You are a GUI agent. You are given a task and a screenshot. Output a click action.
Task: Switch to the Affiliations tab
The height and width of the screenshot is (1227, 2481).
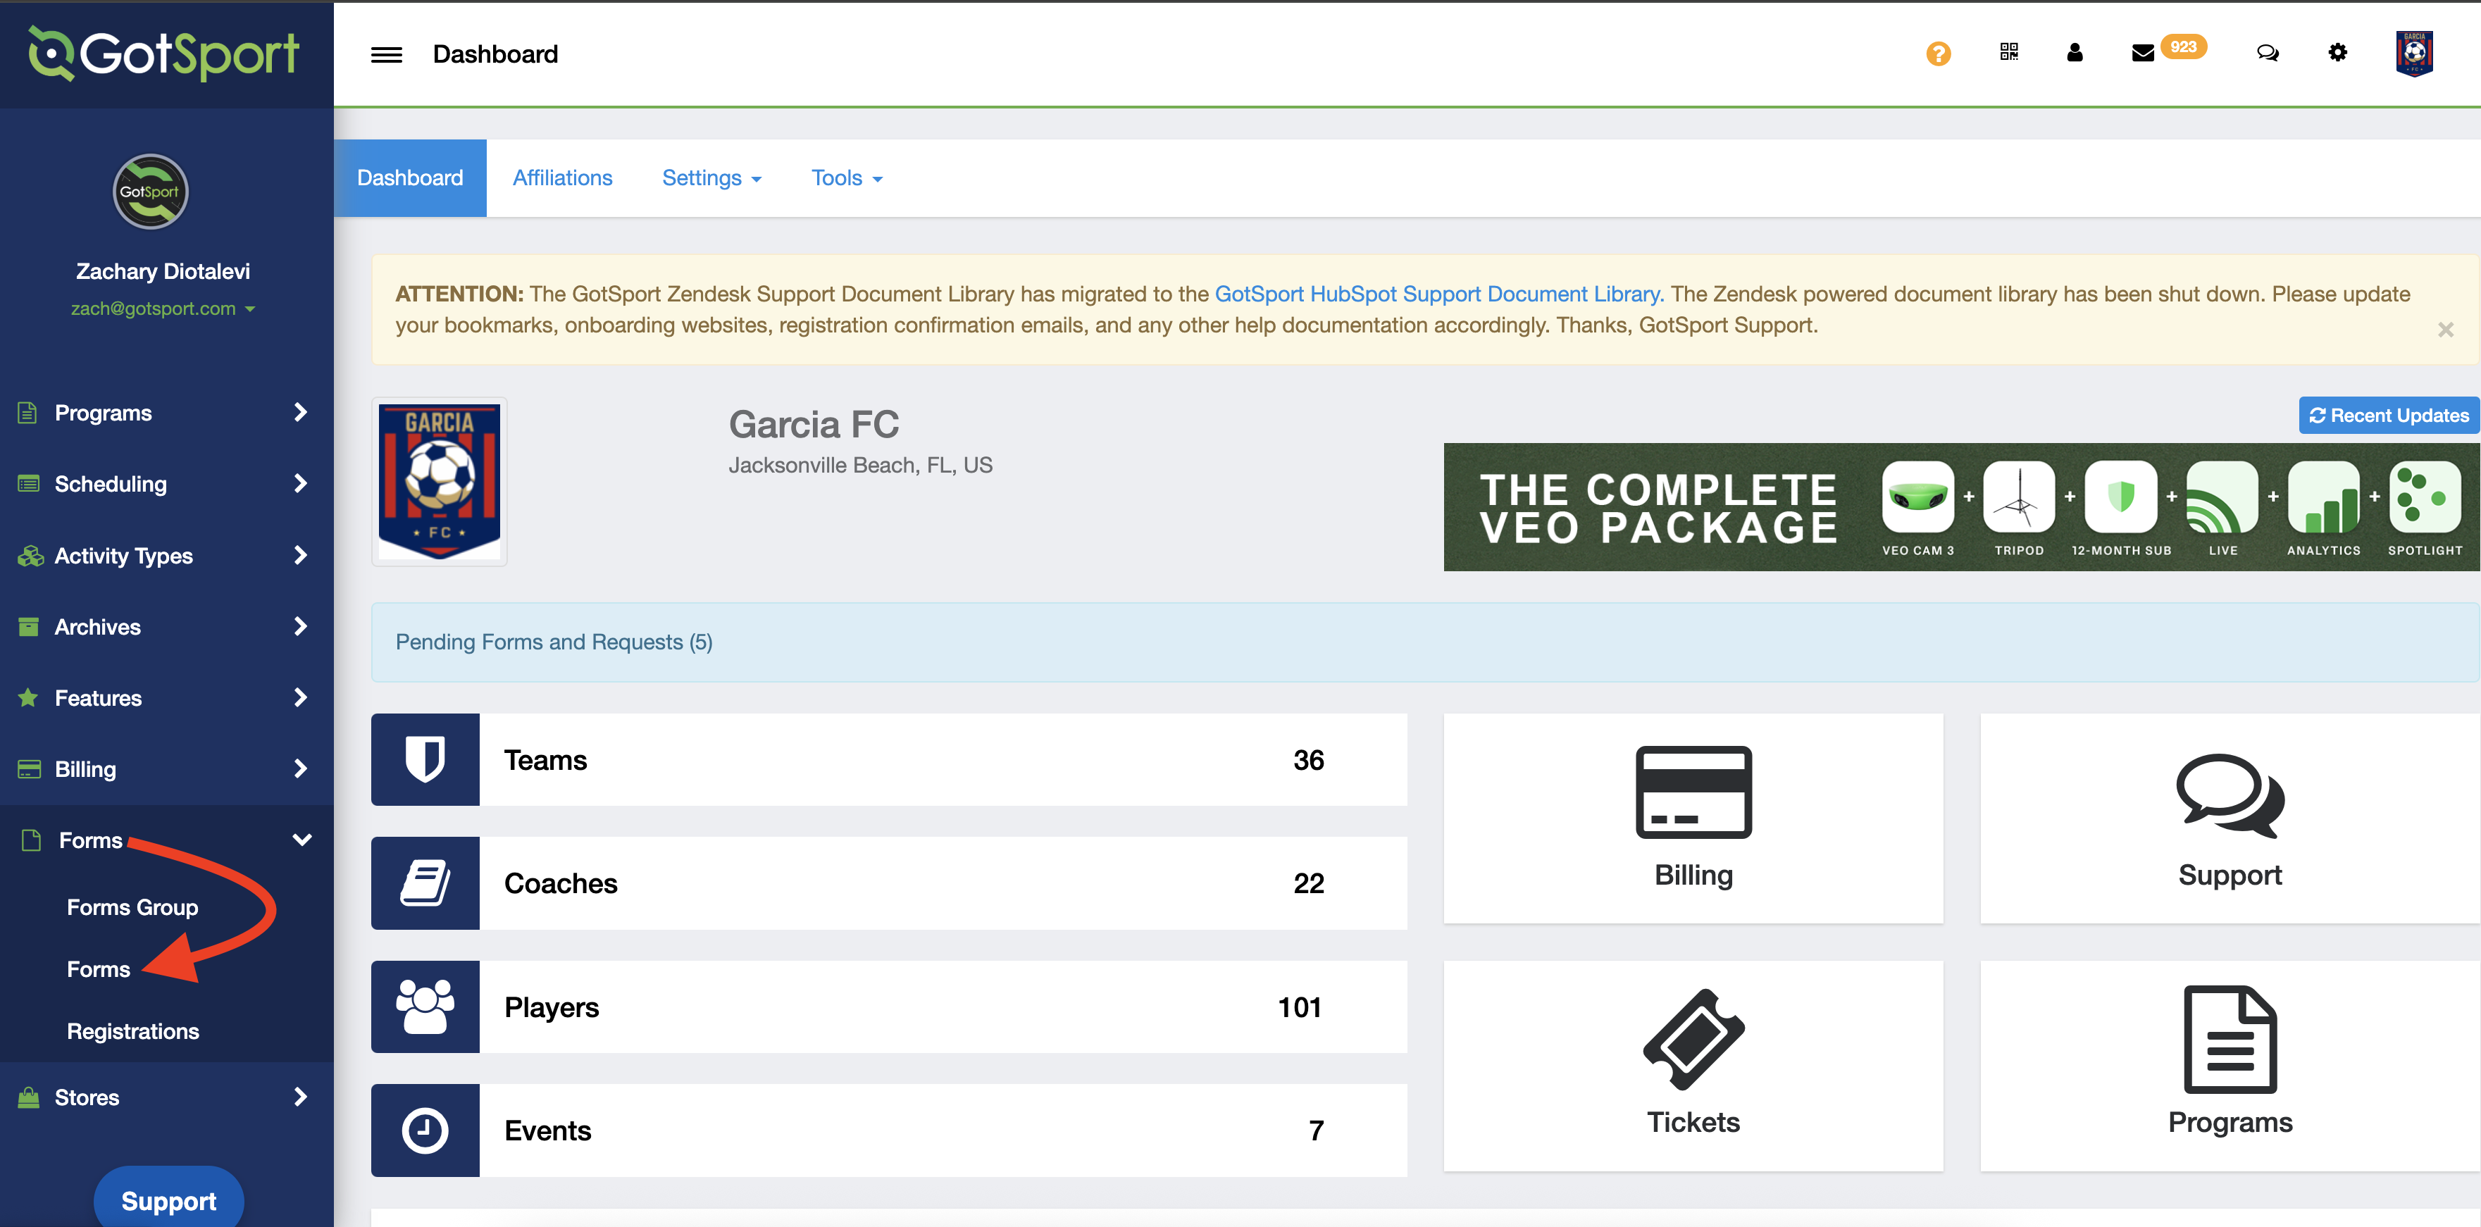pyautogui.click(x=562, y=178)
